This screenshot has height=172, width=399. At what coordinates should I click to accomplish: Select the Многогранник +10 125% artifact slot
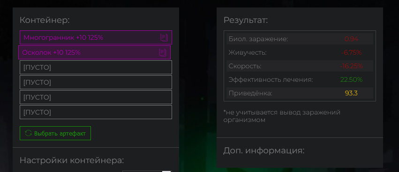(96, 37)
